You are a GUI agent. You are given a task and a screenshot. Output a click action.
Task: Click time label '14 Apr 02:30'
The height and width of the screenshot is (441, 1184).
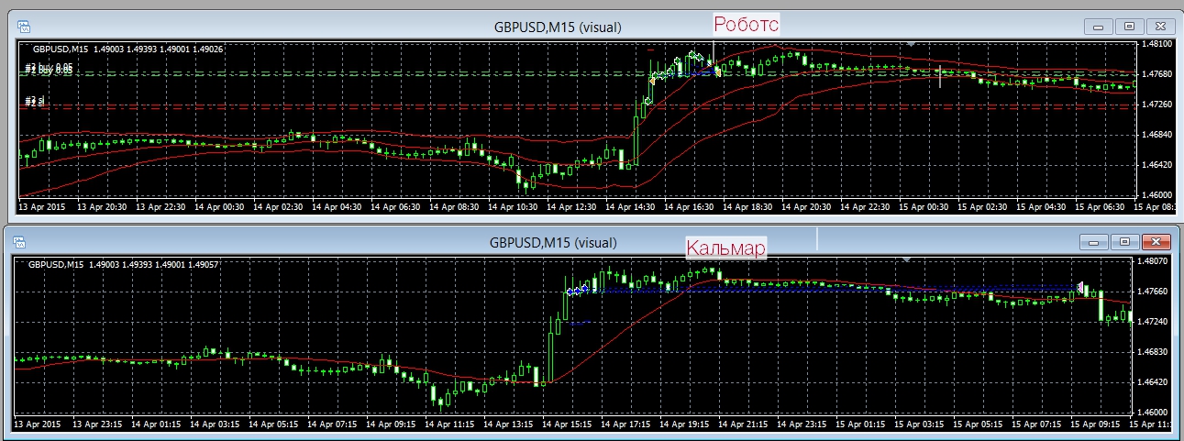coord(277,207)
